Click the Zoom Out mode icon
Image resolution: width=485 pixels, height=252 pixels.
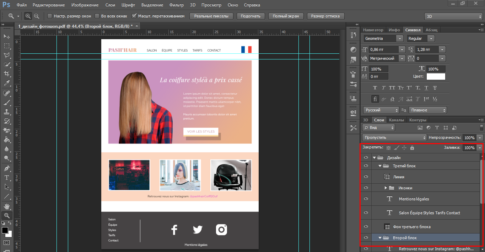tap(36, 16)
